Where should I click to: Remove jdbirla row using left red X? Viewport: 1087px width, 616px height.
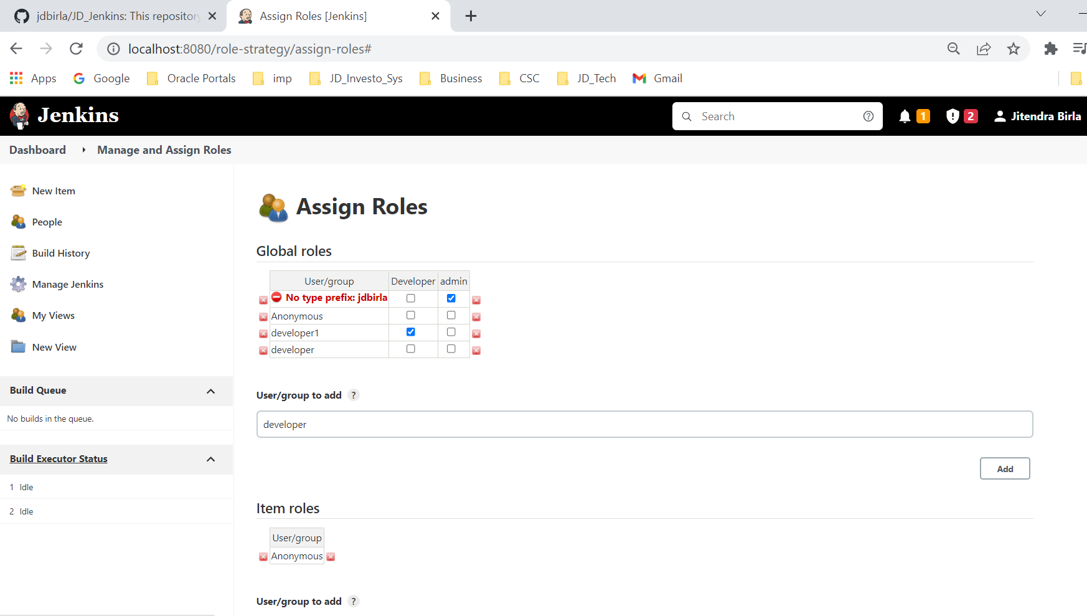click(263, 300)
